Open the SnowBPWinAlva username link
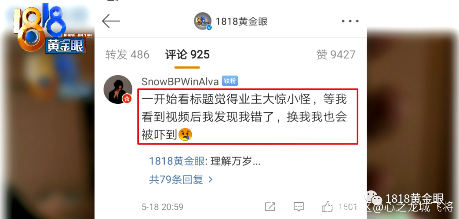459x219 pixels. [x=180, y=81]
